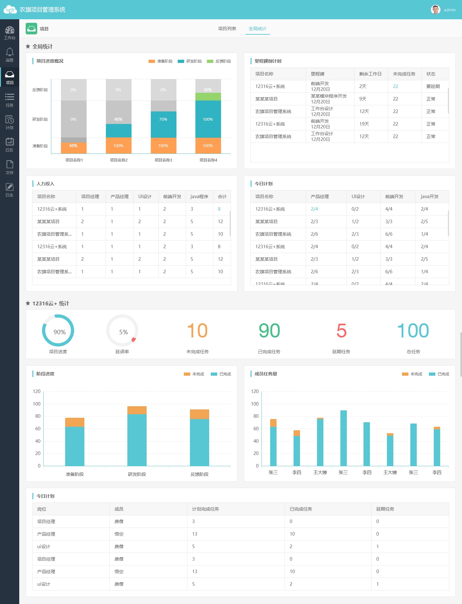Click the blue 2/4 in 今日计划
The height and width of the screenshot is (604, 462).
point(314,209)
